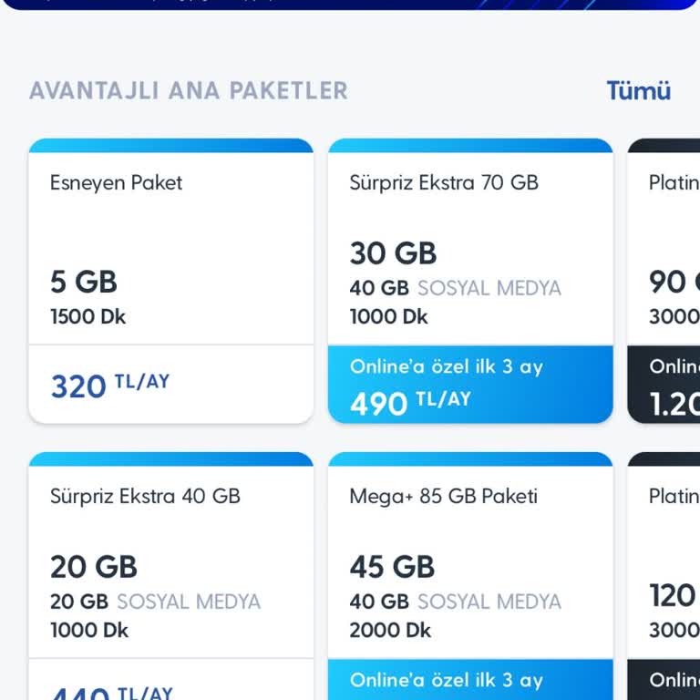This screenshot has width=700, height=700.
Task: Click 40 GB SOSYAL MEDYA in Sürpriz Ekstra 70 GB card
Action: click(x=455, y=288)
